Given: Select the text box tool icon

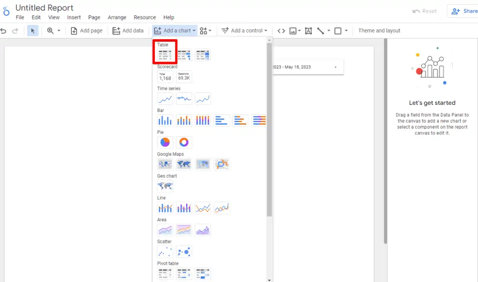Looking at the screenshot, I should pos(308,31).
